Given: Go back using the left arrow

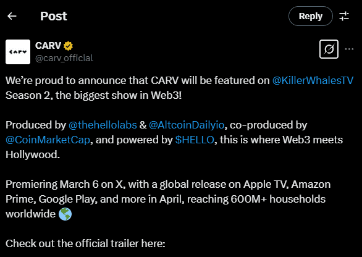Looking at the screenshot, I should (x=12, y=16).
